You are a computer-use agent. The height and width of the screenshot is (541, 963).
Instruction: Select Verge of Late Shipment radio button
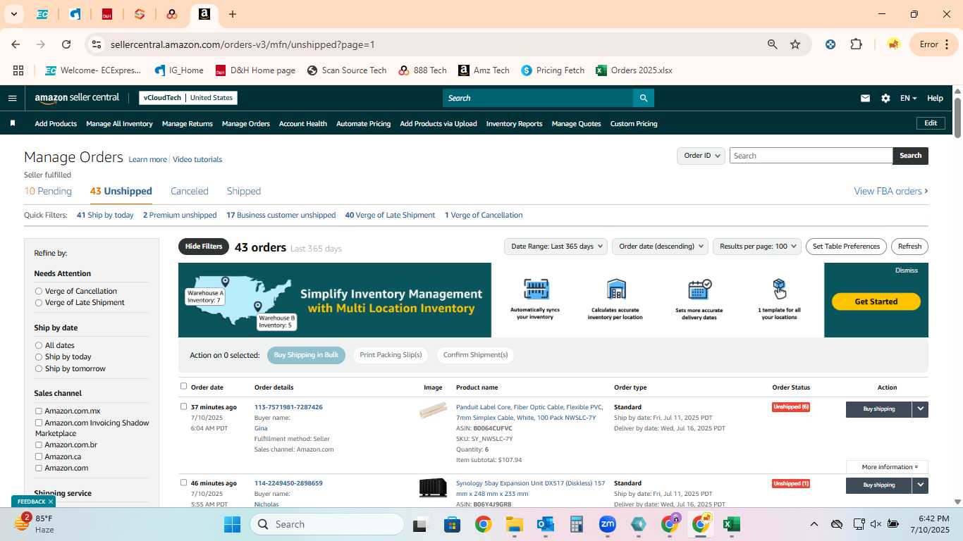39,302
